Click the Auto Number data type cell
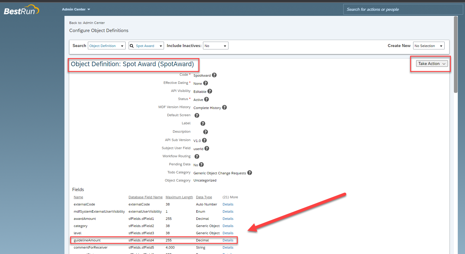The height and width of the screenshot is (254, 465). click(x=207, y=204)
